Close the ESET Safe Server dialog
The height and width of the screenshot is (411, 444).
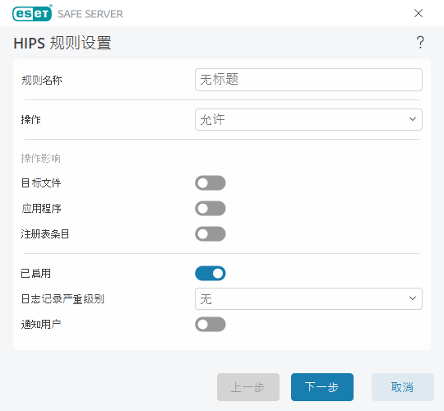419,13
